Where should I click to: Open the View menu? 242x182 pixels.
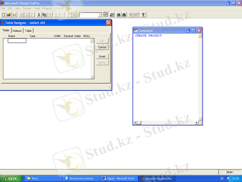[18, 8]
